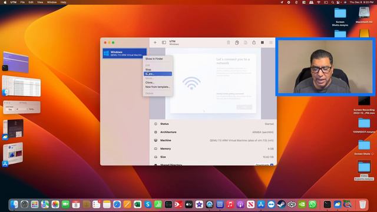The height and width of the screenshot is (212, 377).
Task: Choose New from template... in context menu
Action: click(x=157, y=87)
